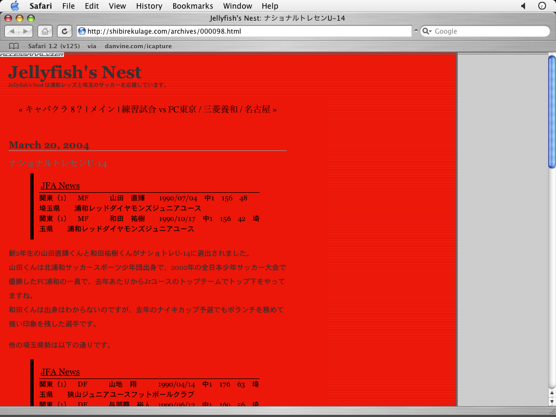Open the Home page button
Viewport: 556px width, 417px height.
pos(45,31)
